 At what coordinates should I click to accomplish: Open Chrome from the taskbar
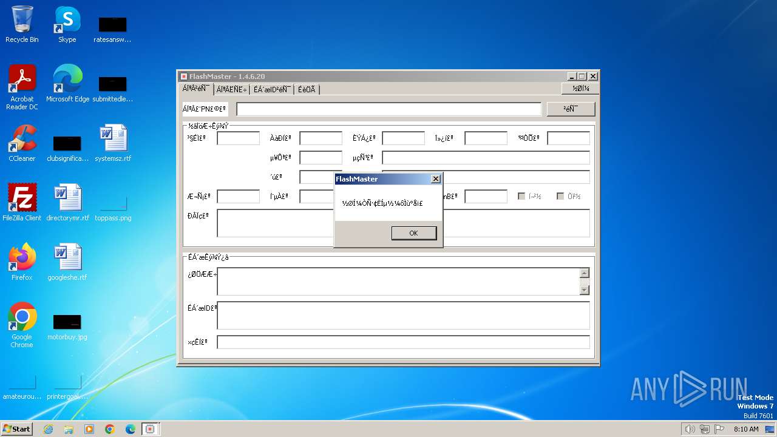(x=110, y=429)
